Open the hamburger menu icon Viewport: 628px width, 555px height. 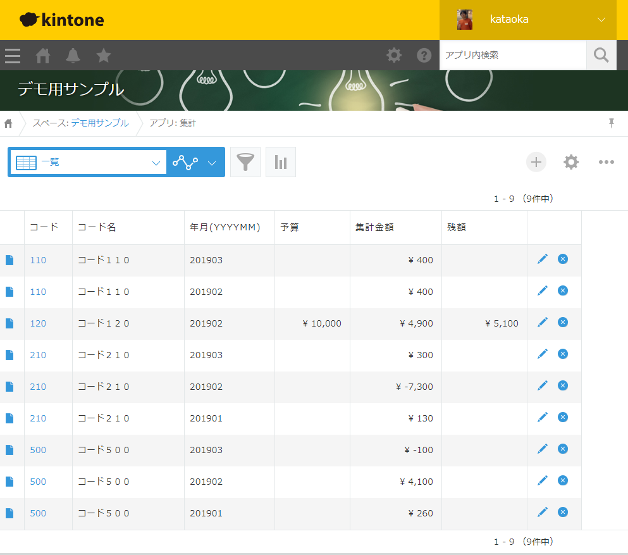tap(12, 56)
